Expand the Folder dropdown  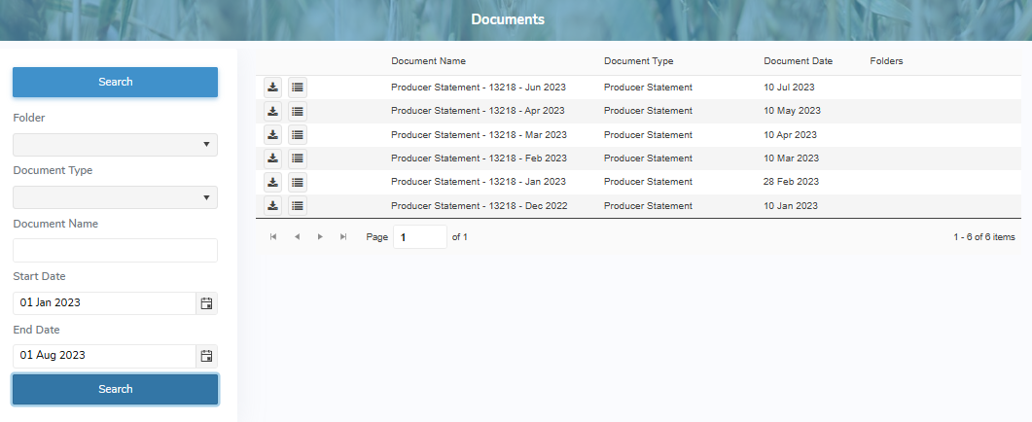pos(115,145)
